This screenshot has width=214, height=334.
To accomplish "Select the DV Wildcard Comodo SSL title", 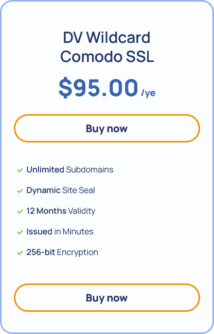I will 107,47.
